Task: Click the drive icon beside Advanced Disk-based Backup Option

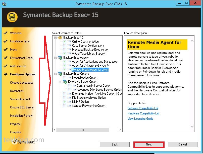Action: tap(74, 90)
